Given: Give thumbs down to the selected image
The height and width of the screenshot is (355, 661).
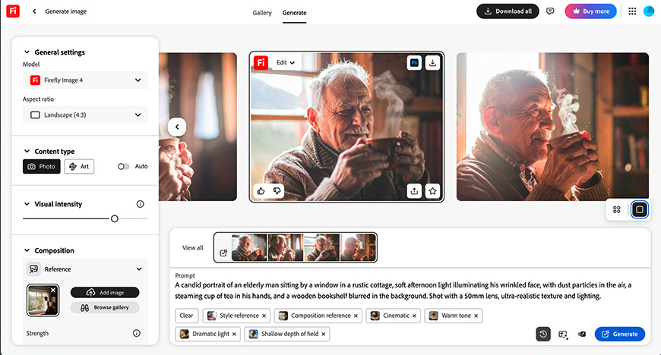Looking at the screenshot, I should click(x=277, y=190).
